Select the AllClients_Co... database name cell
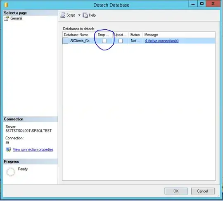This screenshot has width=223, height=201. click(x=81, y=41)
